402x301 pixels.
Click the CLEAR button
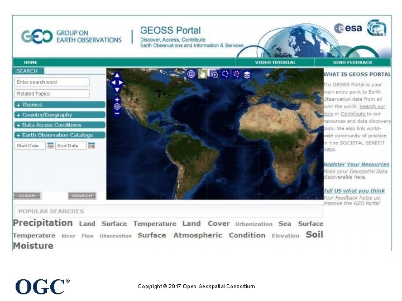point(27,196)
